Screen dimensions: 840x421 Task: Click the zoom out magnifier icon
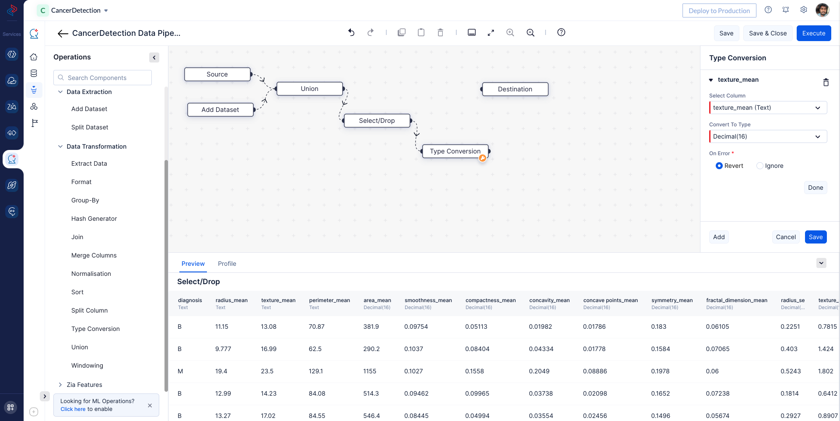coord(530,32)
